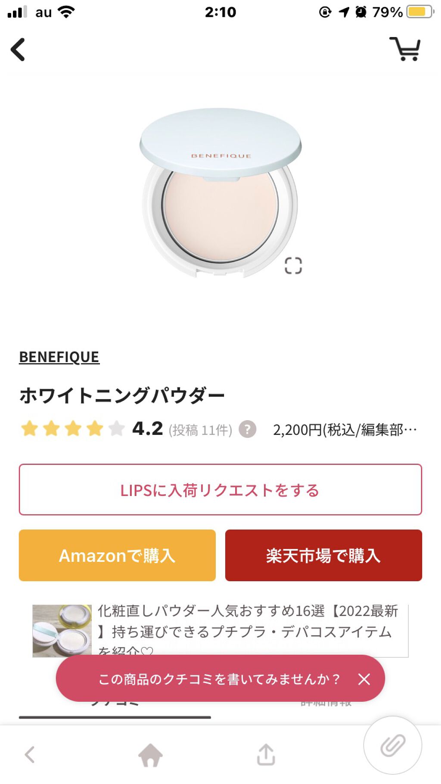Tap the floating paperclip clip button
The width and height of the screenshot is (441, 784).
[x=392, y=745]
